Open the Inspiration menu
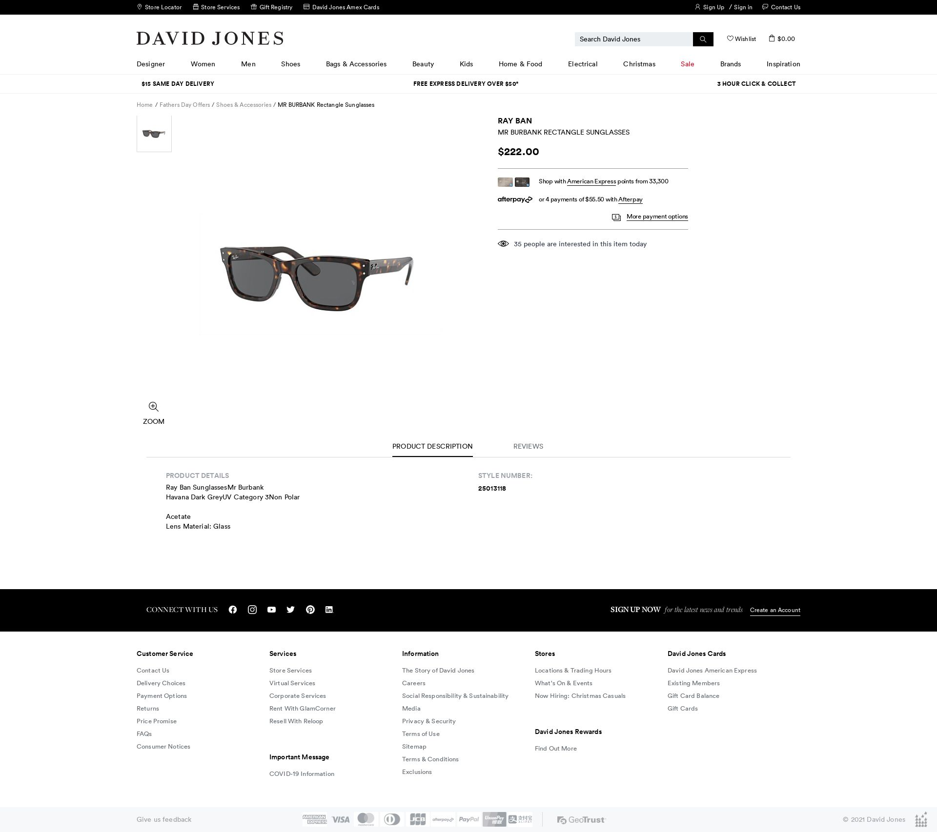The height and width of the screenshot is (832, 937). (783, 64)
